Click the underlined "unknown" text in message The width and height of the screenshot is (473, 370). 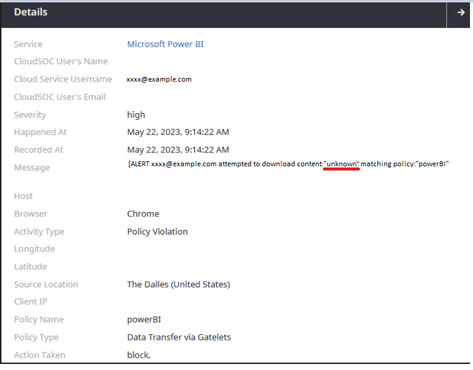click(x=342, y=164)
